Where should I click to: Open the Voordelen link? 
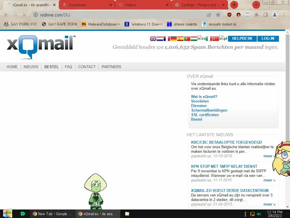pos(200,101)
